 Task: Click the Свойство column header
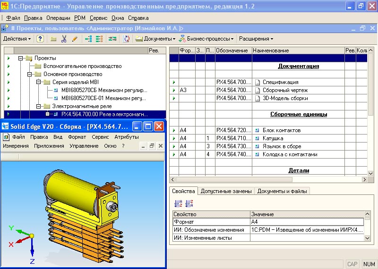click(x=211, y=214)
